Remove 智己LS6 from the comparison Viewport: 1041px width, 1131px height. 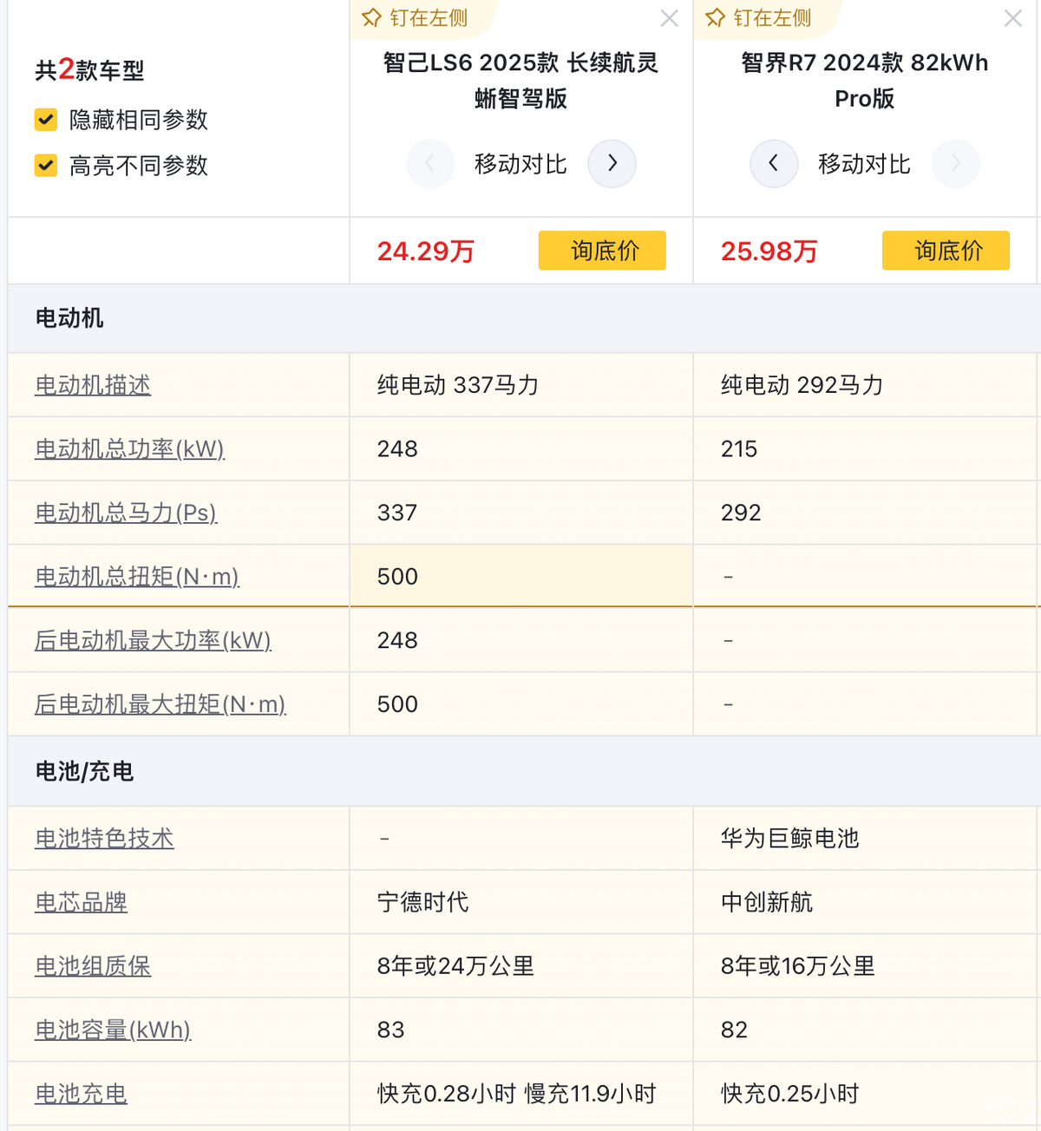tap(669, 18)
